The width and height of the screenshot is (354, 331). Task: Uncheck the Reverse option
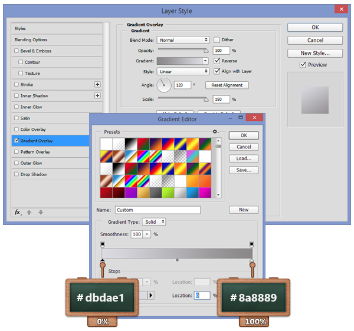tap(217, 61)
